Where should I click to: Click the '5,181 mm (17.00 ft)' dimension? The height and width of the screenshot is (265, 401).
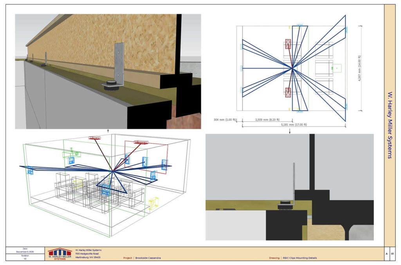tap(294, 125)
